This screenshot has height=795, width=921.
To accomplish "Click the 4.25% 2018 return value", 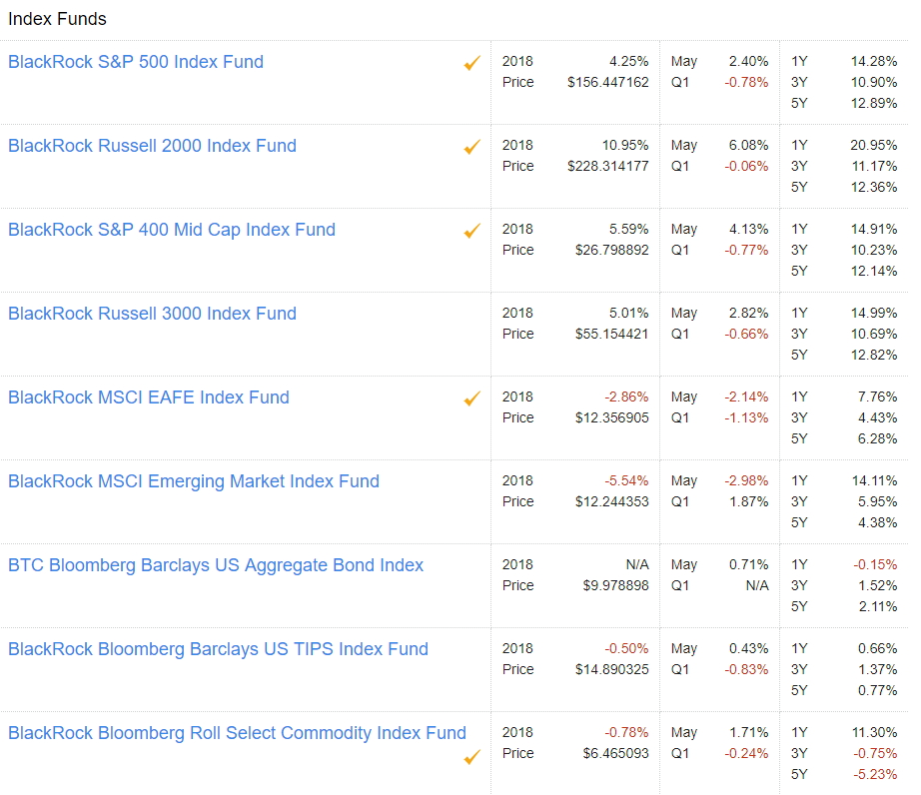I will click(x=629, y=62).
